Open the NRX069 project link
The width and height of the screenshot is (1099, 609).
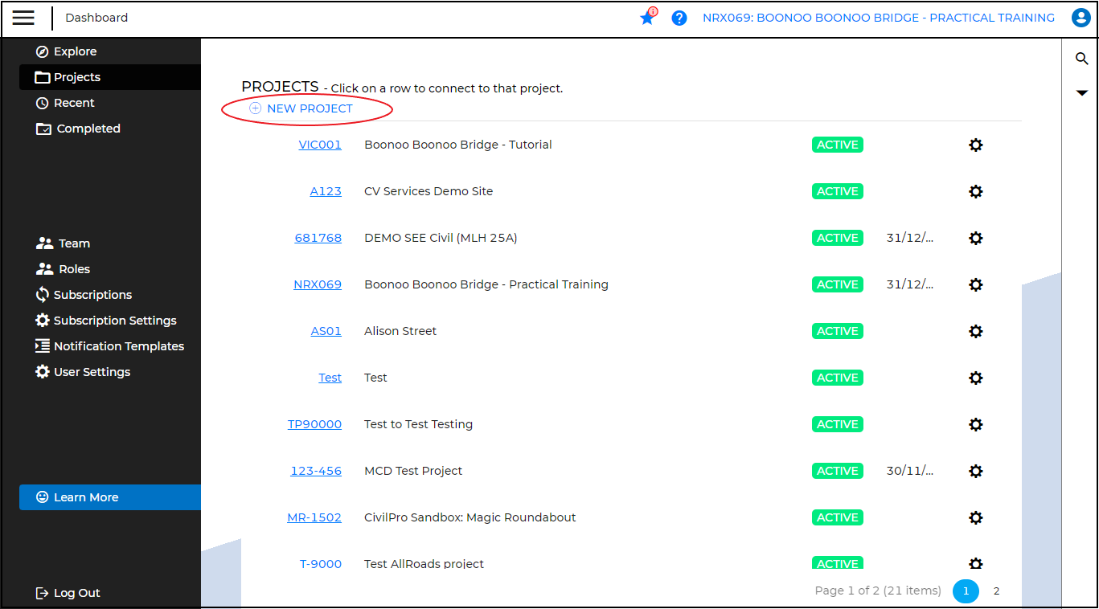317,284
